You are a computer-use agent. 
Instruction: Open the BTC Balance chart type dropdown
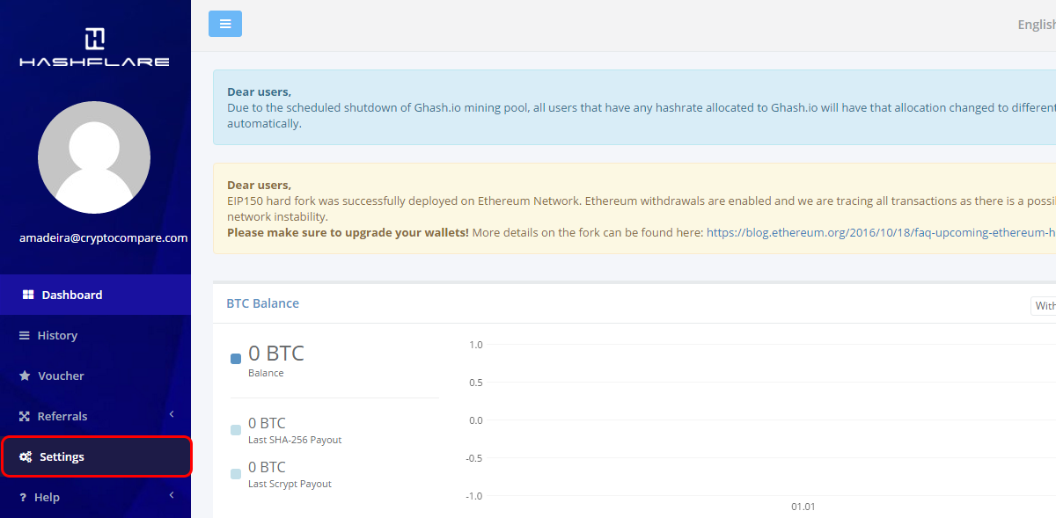click(x=1044, y=305)
